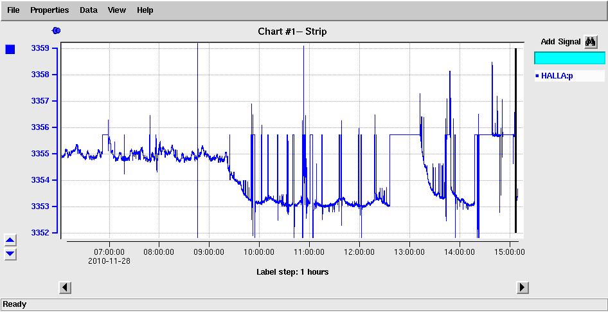The height and width of the screenshot is (312, 608).
Task: Click the 14:00:00 time axis label
Action: tap(460, 252)
